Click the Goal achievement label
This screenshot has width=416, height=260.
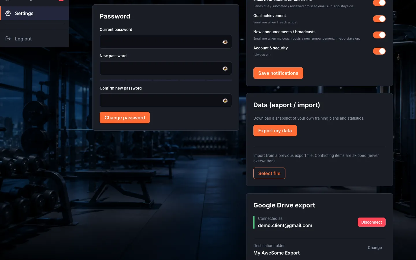(270, 16)
